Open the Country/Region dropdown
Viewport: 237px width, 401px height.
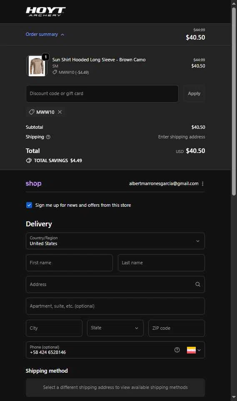[x=115, y=241]
